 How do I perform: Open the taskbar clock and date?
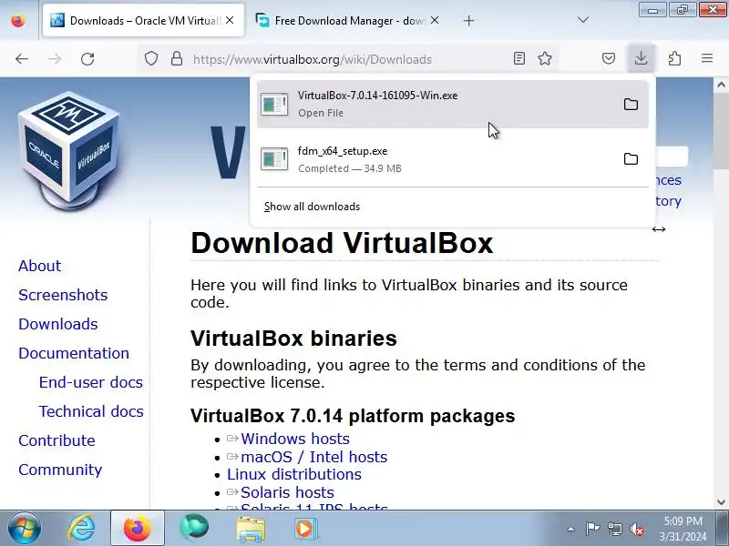683,529
